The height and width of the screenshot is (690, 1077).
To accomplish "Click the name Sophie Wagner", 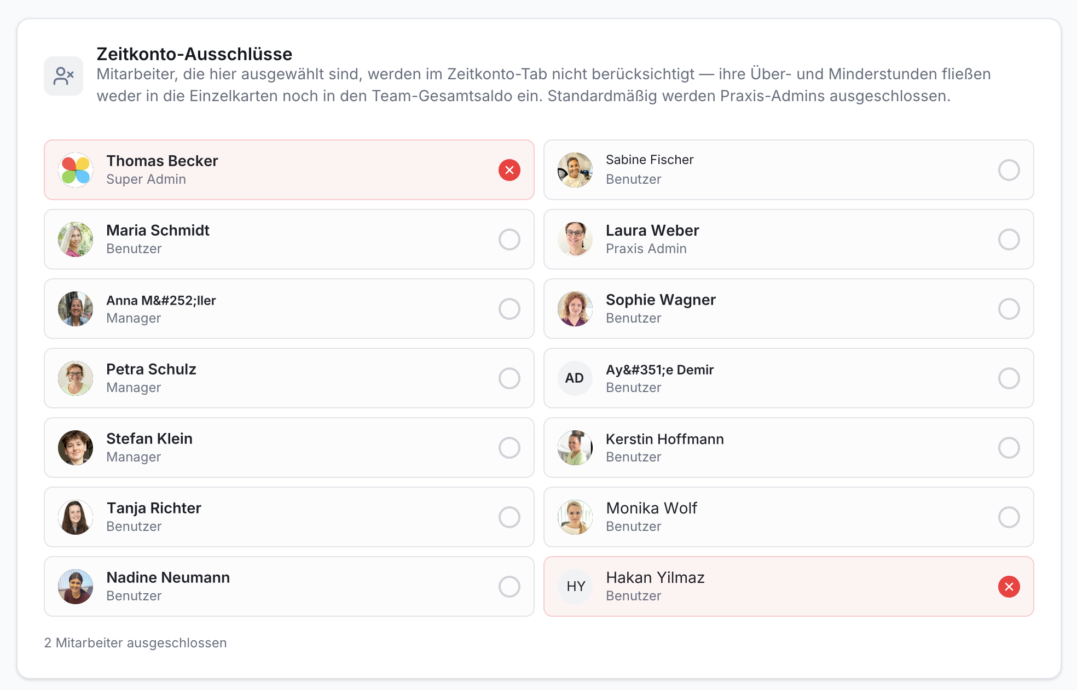I will (x=661, y=300).
